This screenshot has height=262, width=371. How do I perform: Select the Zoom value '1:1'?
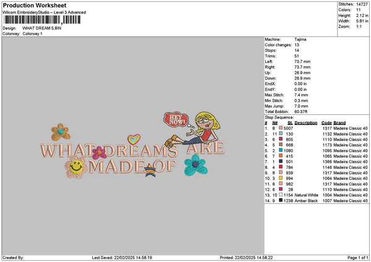(359, 27)
